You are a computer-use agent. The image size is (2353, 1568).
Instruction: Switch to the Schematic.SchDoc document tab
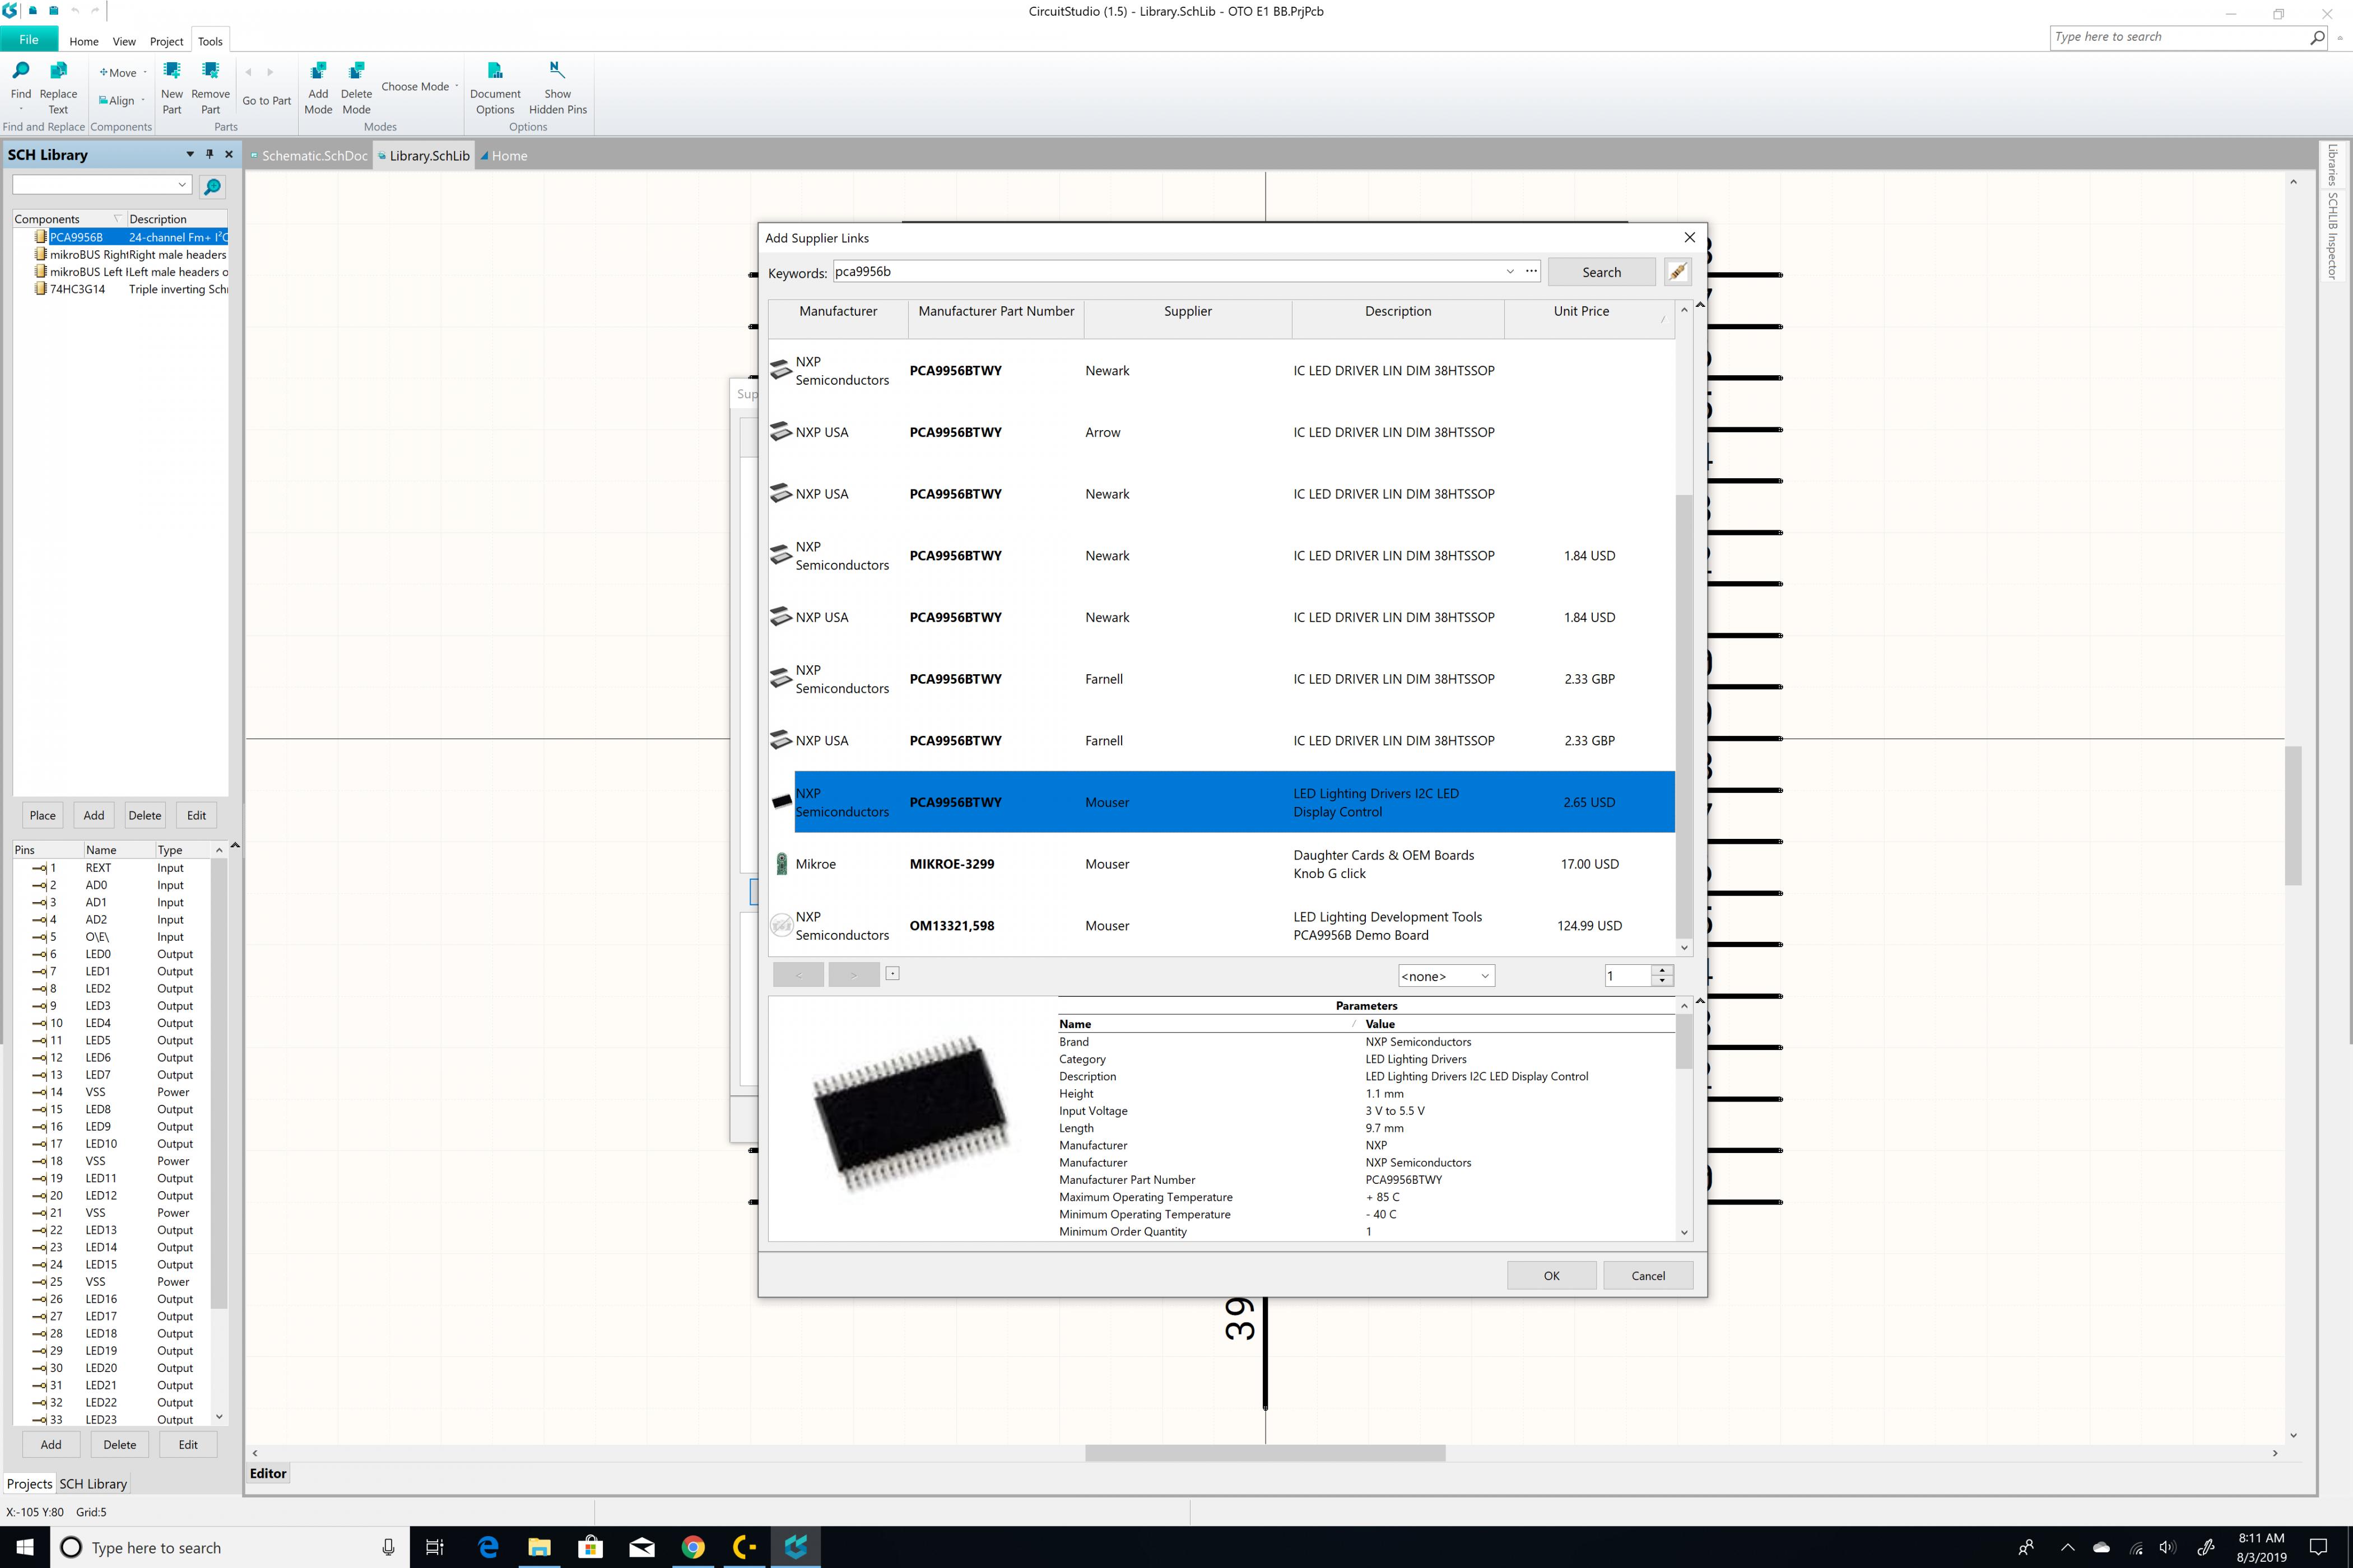(x=309, y=156)
